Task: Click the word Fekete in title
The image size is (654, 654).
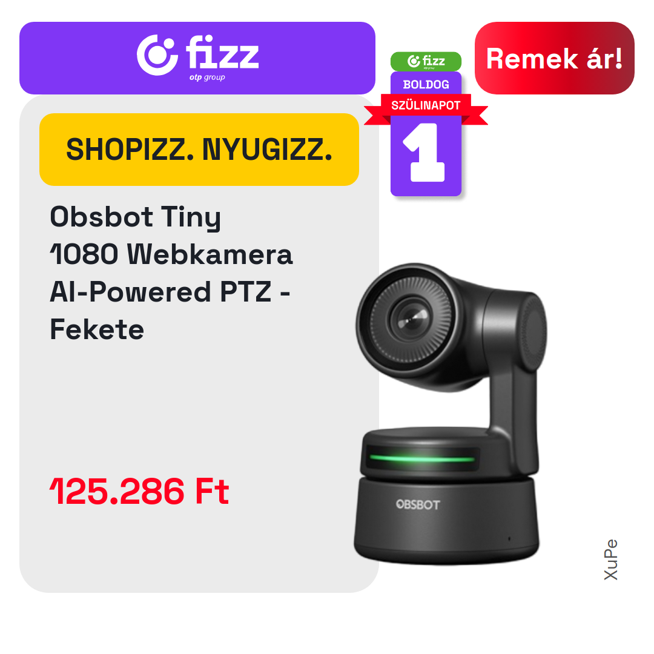Action: tap(97, 329)
